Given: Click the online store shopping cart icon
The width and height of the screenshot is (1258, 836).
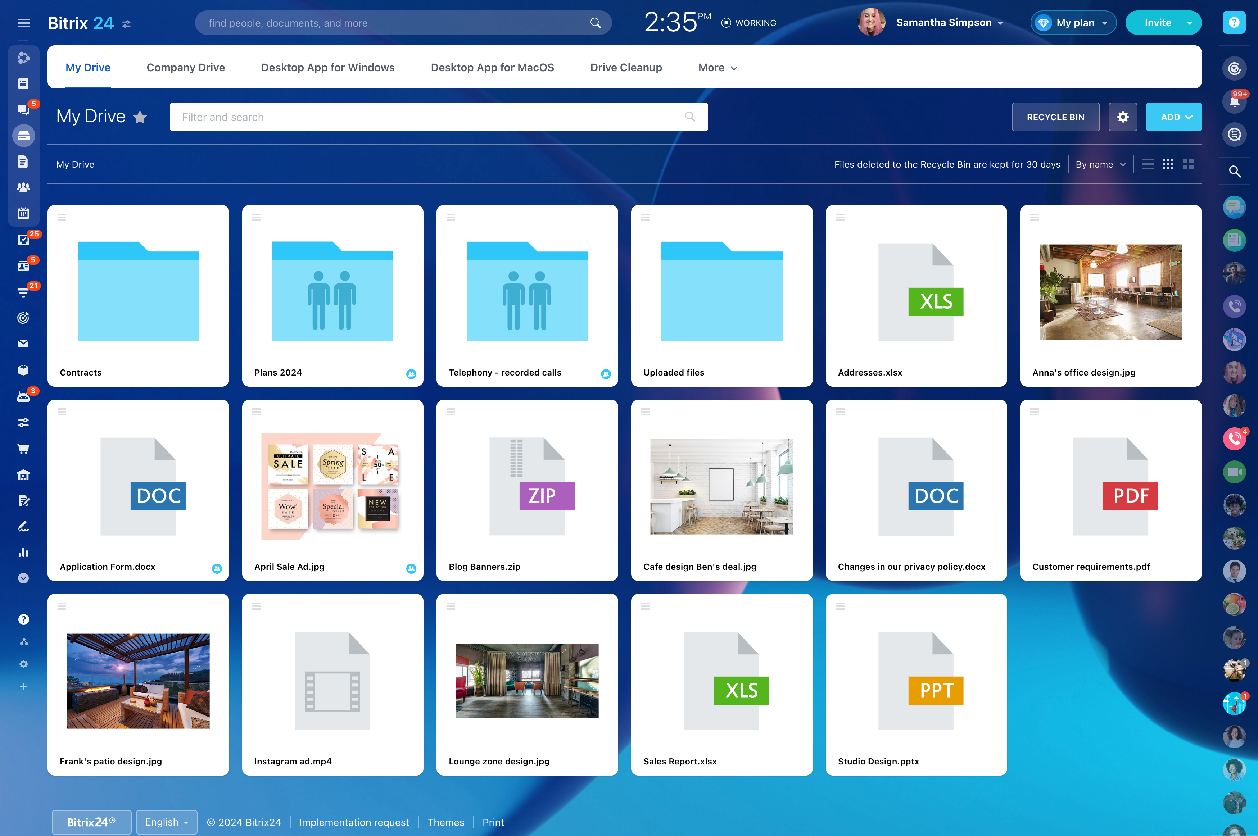Looking at the screenshot, I should (23, 449).
